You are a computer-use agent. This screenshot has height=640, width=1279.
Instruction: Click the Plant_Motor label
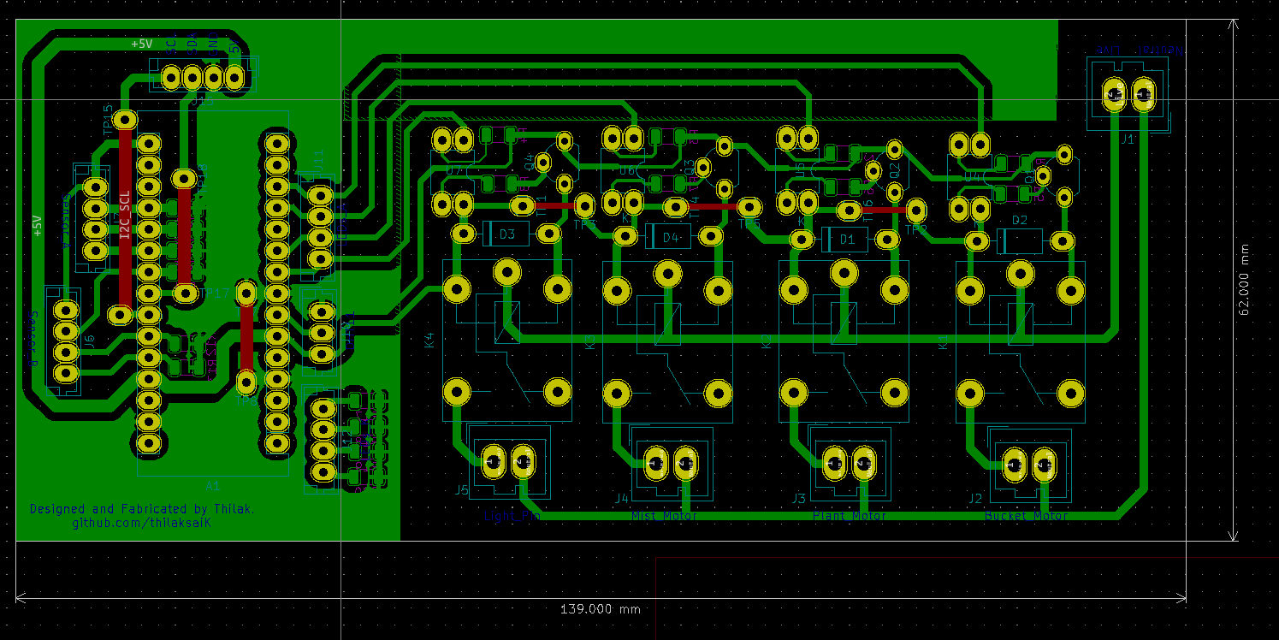[850, 516]
